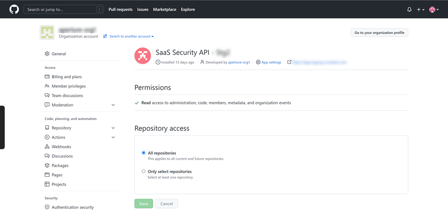Viewport: 448px width, 212px height.
Task: Expand the Moderation sidebar section
Action: 113,105
